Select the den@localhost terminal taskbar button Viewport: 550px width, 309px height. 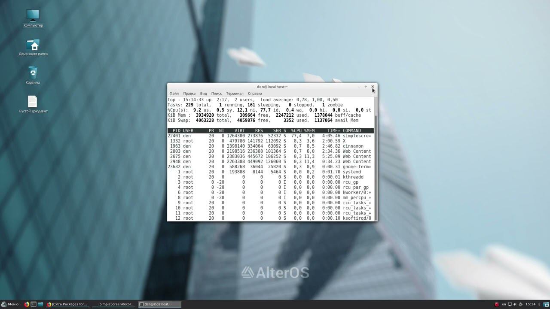click(159, 304)
